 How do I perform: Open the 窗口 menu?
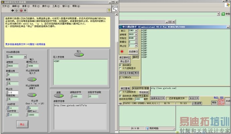pos(66,6)
